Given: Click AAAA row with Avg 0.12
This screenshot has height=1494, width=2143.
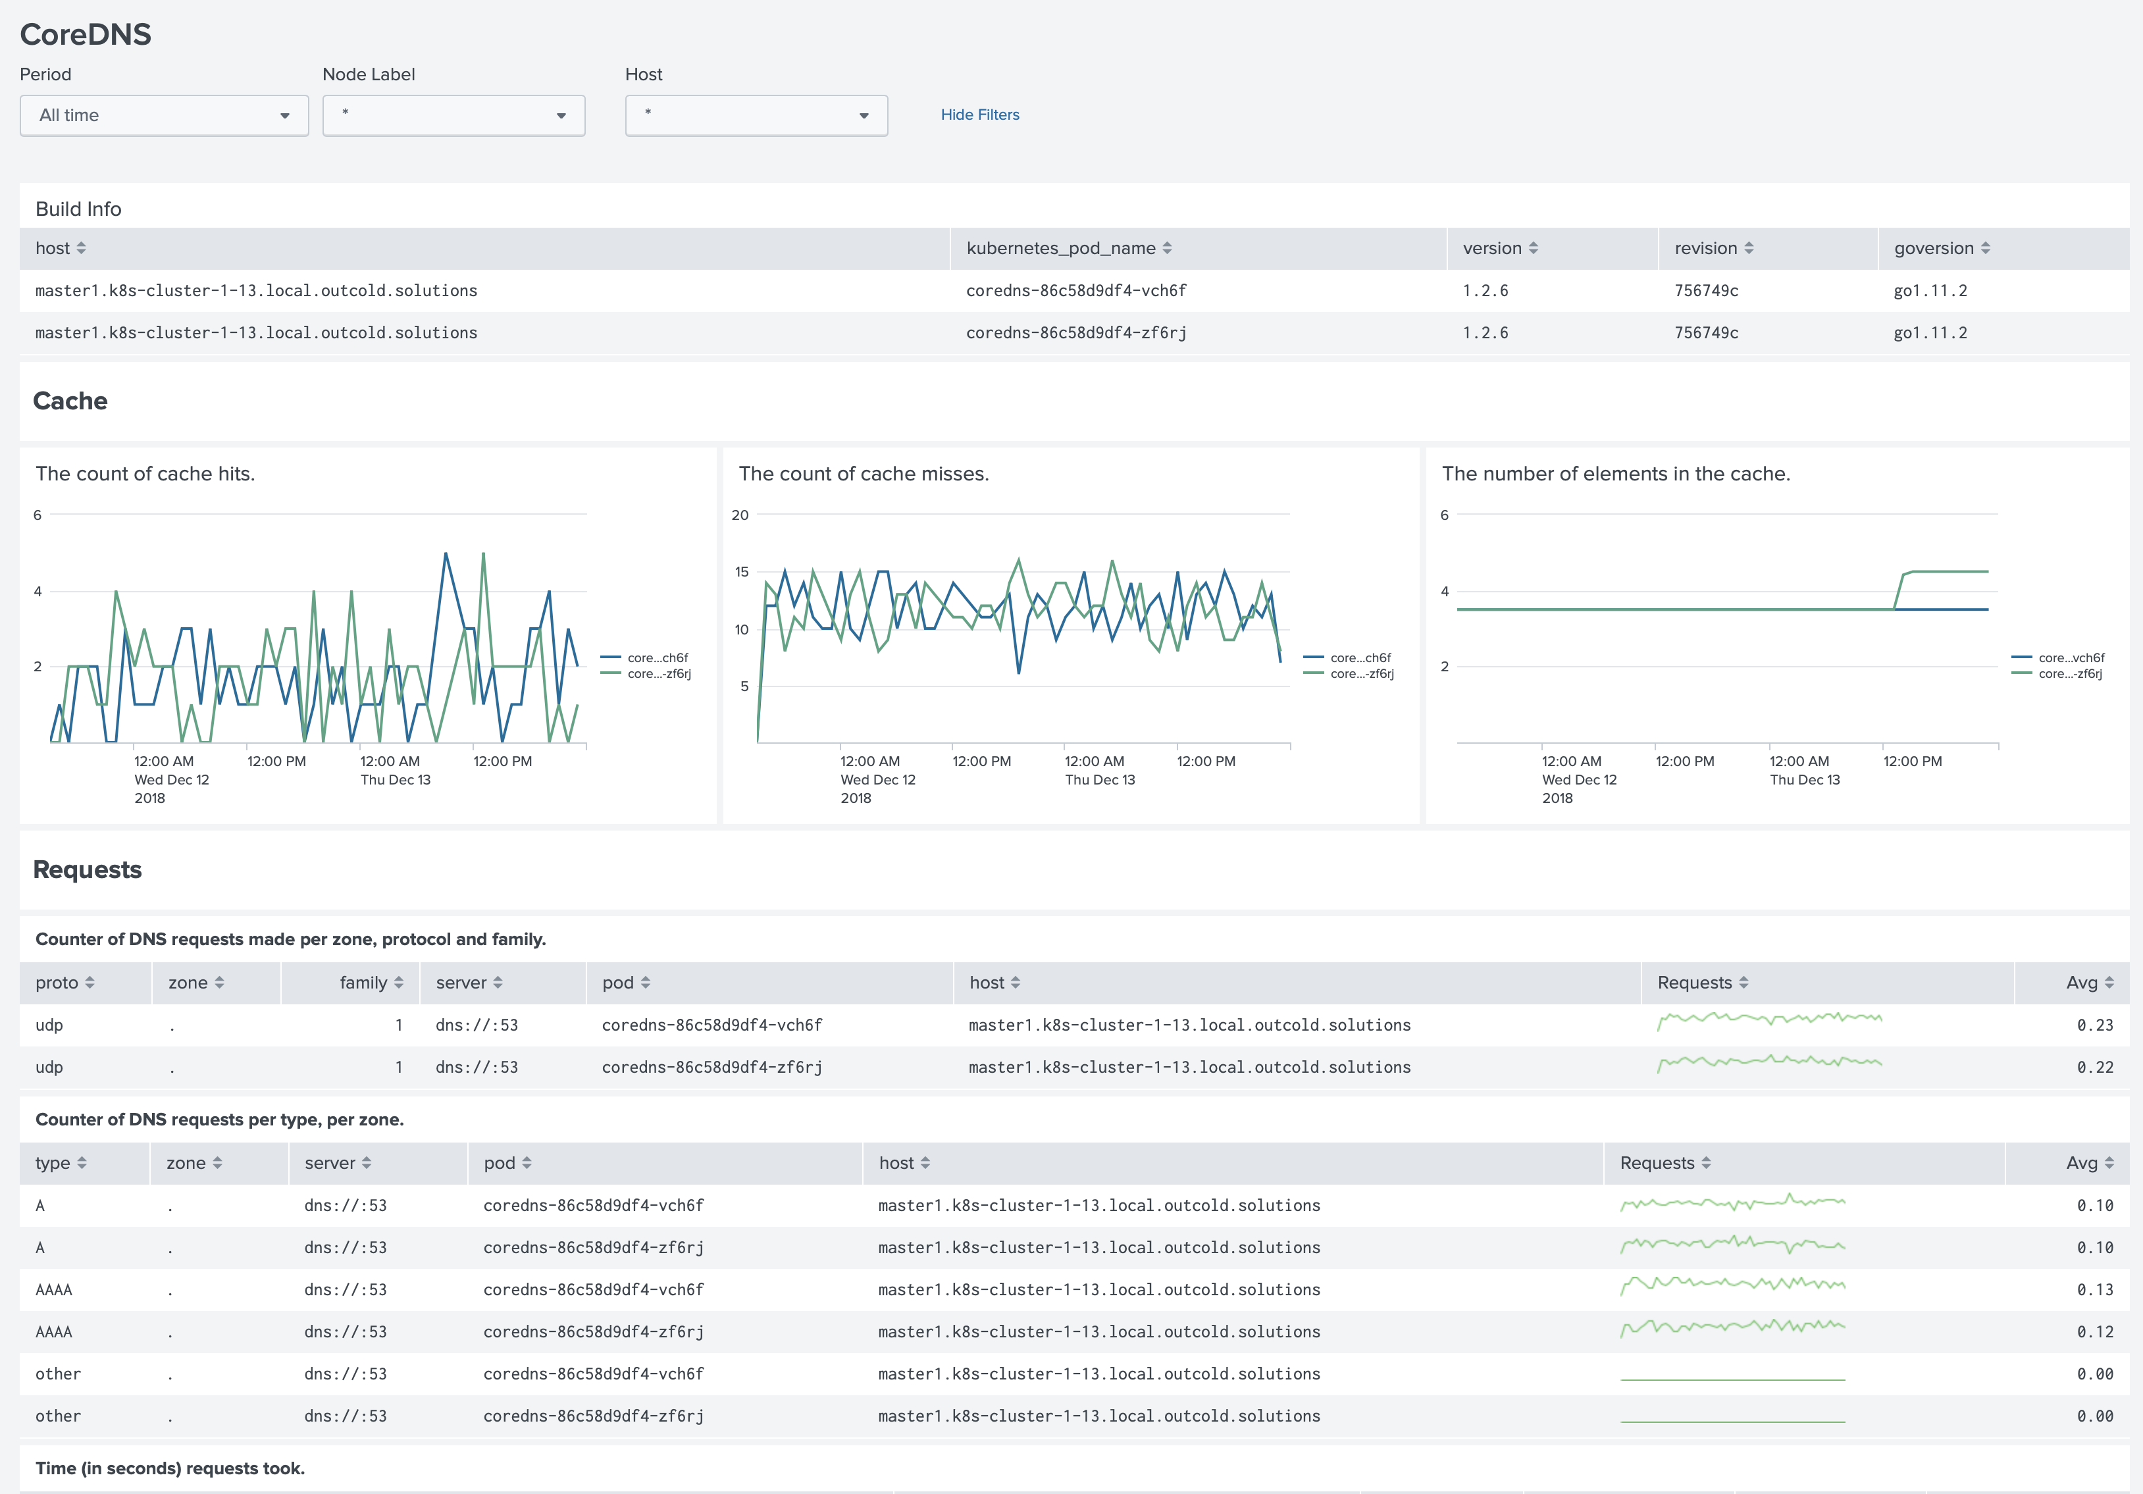Looking at the screenshot, I should pyautogui.click(x=1074, y=1331).
